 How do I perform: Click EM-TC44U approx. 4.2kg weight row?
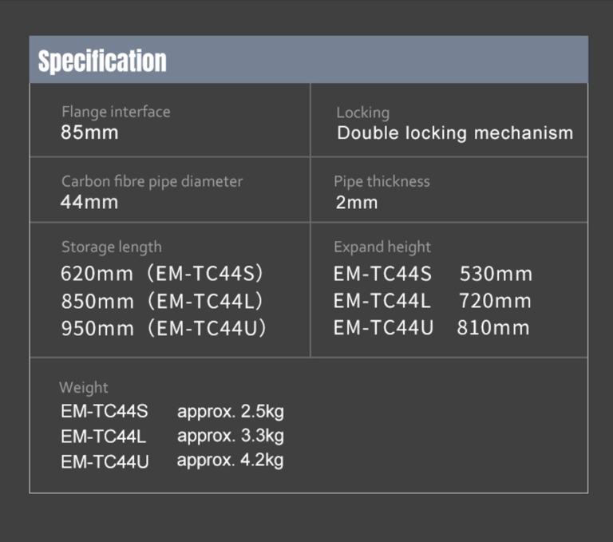[x=172, y=461]
